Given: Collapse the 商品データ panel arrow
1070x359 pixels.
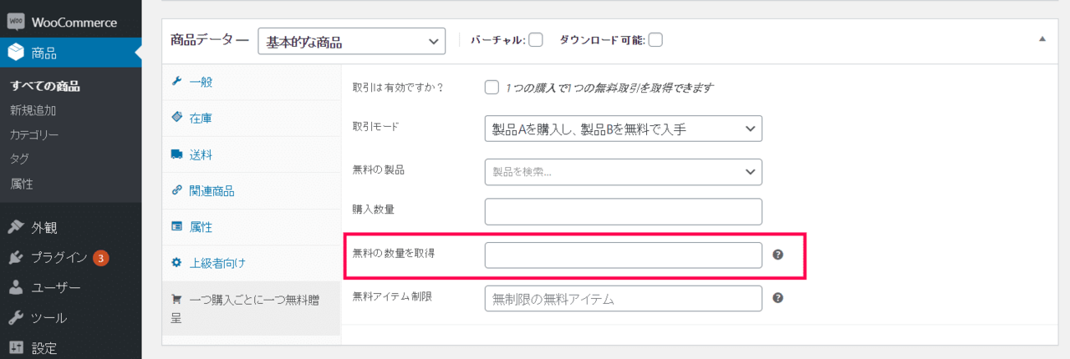Looking at the screenshot, I should pos(1042,39).
